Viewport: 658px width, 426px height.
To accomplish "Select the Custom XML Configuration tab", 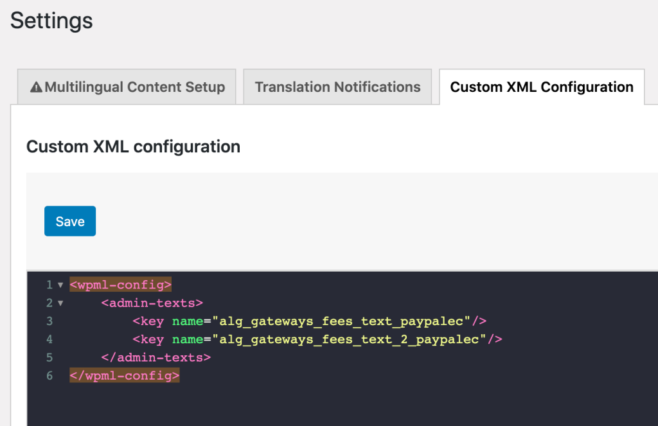I will (x=542, y=87).
